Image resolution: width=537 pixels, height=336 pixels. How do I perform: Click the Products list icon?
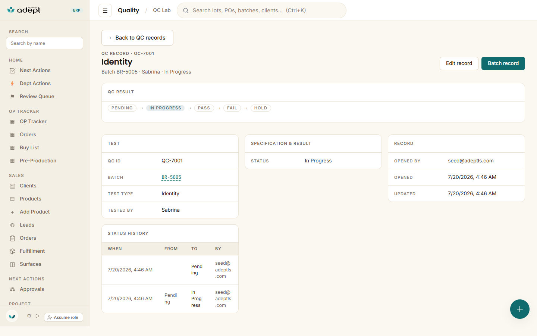(x=12, y=199)
